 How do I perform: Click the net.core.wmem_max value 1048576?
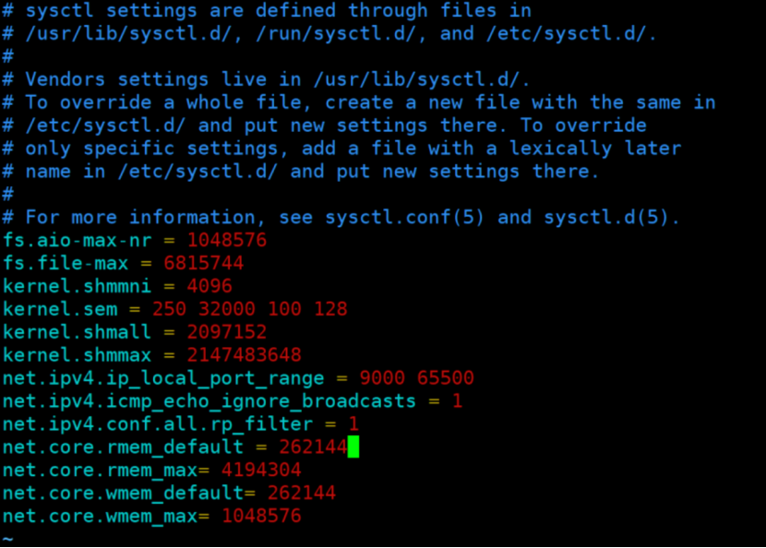pyautogui.click(x=261, y=517)
